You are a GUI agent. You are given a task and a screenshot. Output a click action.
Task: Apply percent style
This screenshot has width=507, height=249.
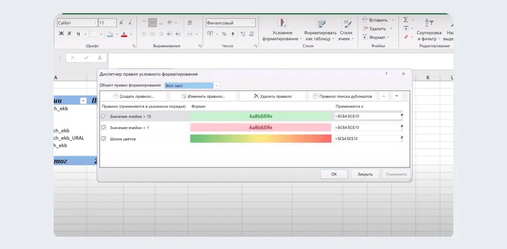coord(224,34)
